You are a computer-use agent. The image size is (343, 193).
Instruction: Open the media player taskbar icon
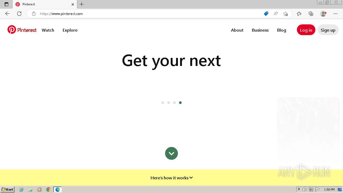[39, 190]
